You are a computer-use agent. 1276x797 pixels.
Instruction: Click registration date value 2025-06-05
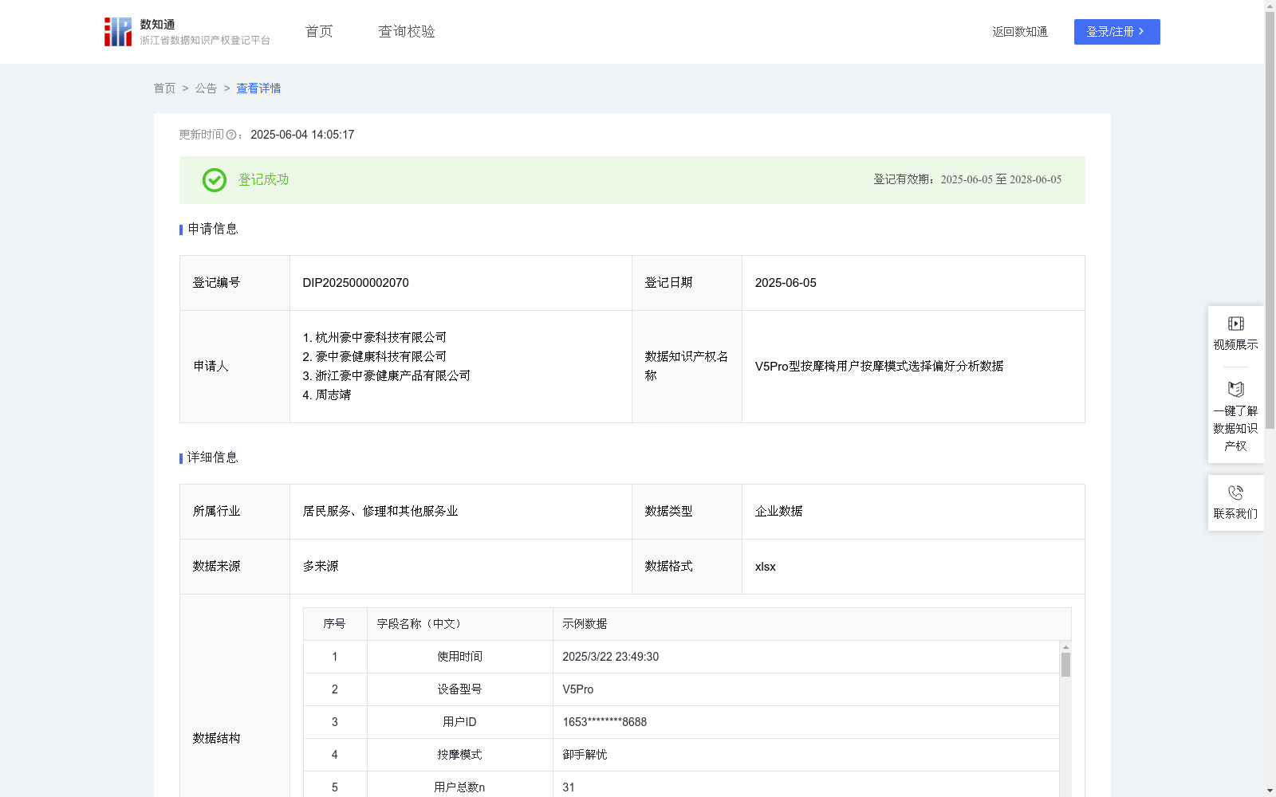pyautogui.click(x=786, y=283)
